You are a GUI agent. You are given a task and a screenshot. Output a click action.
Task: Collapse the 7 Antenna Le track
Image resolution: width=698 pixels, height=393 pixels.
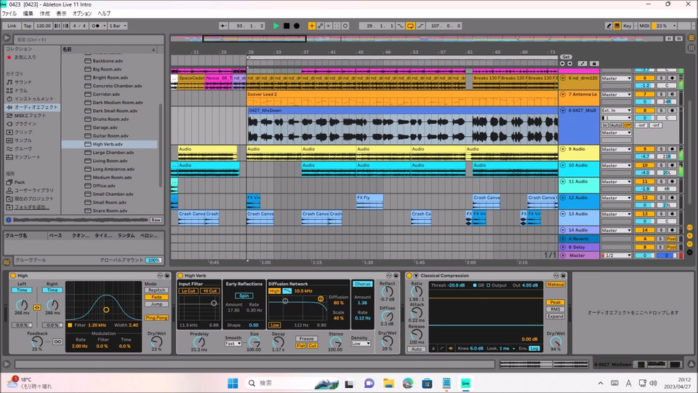point(562,94)
